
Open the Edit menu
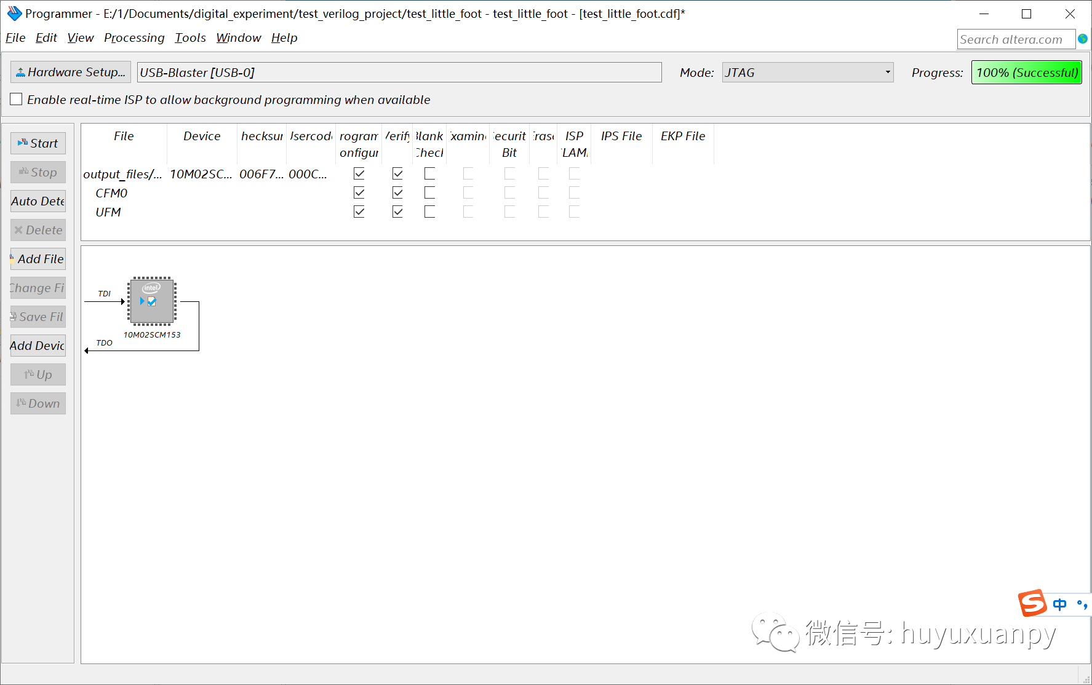pos(46,38)
